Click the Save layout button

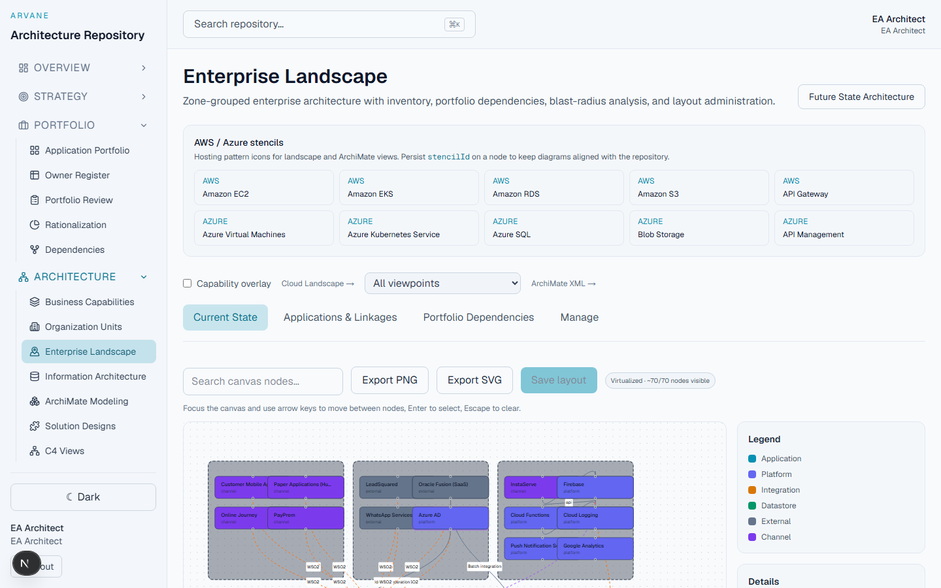pos(559,380)
